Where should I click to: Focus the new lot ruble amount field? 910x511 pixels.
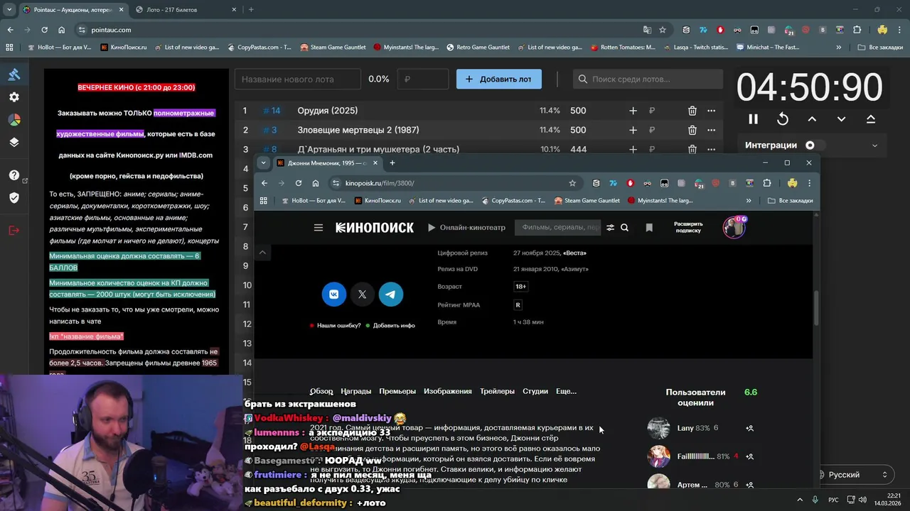click(423, 79)
